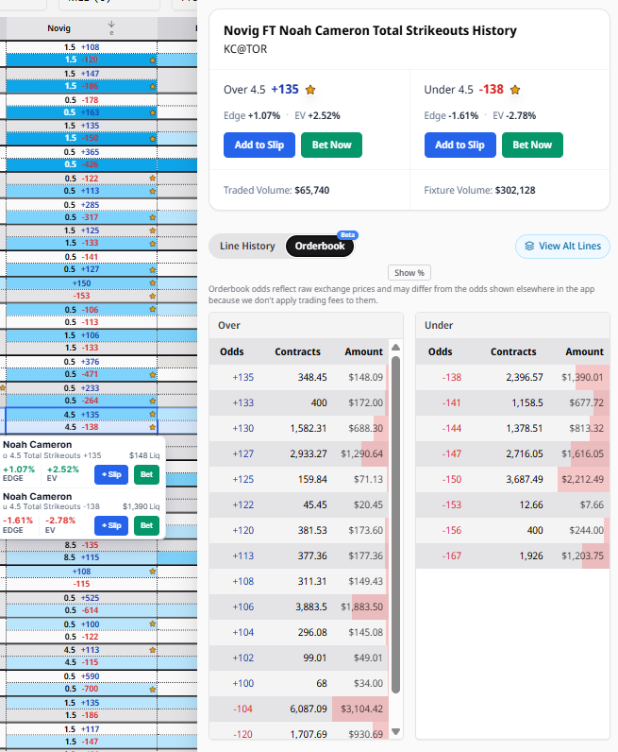Open View Alt Lines
Screen dimensions: 618x752
coord(562,246)
